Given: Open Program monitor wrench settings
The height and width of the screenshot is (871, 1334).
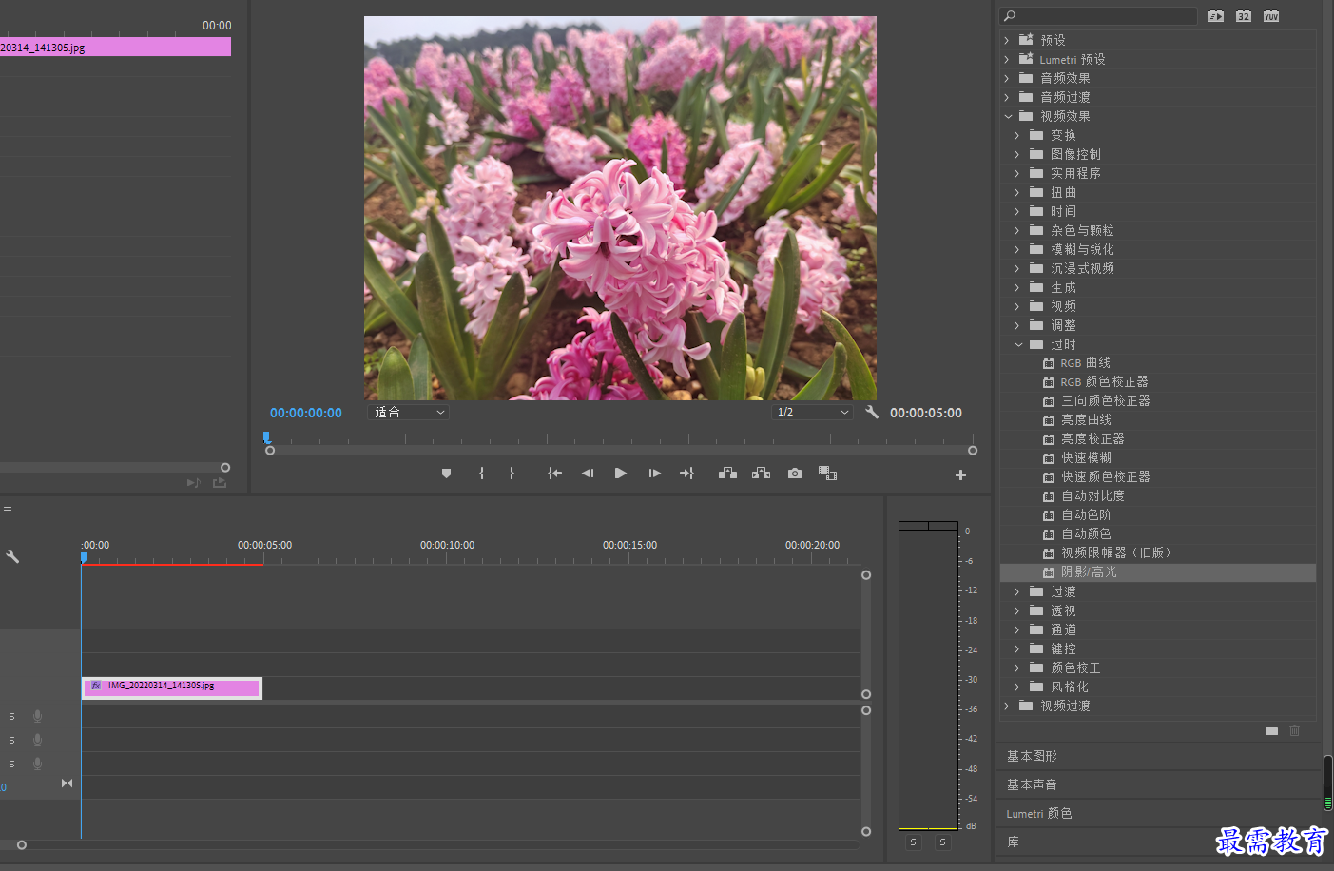Looking at the screenshot, I should pyautogui.click(x=872, y=412).
